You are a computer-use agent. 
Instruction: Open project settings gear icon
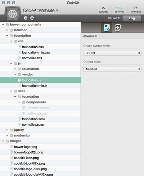pyautogui.click(x=25, y=18)
